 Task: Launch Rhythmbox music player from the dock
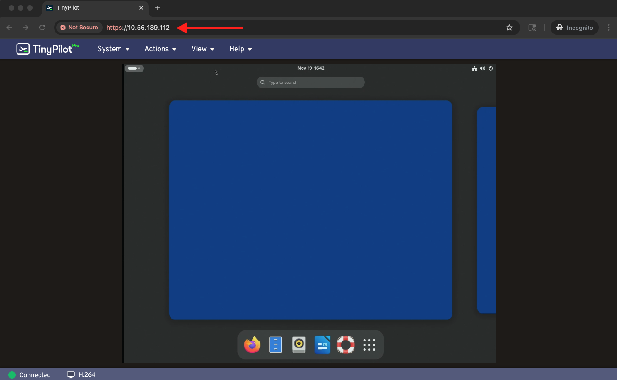pyautogui.click(x=299, y=345)
